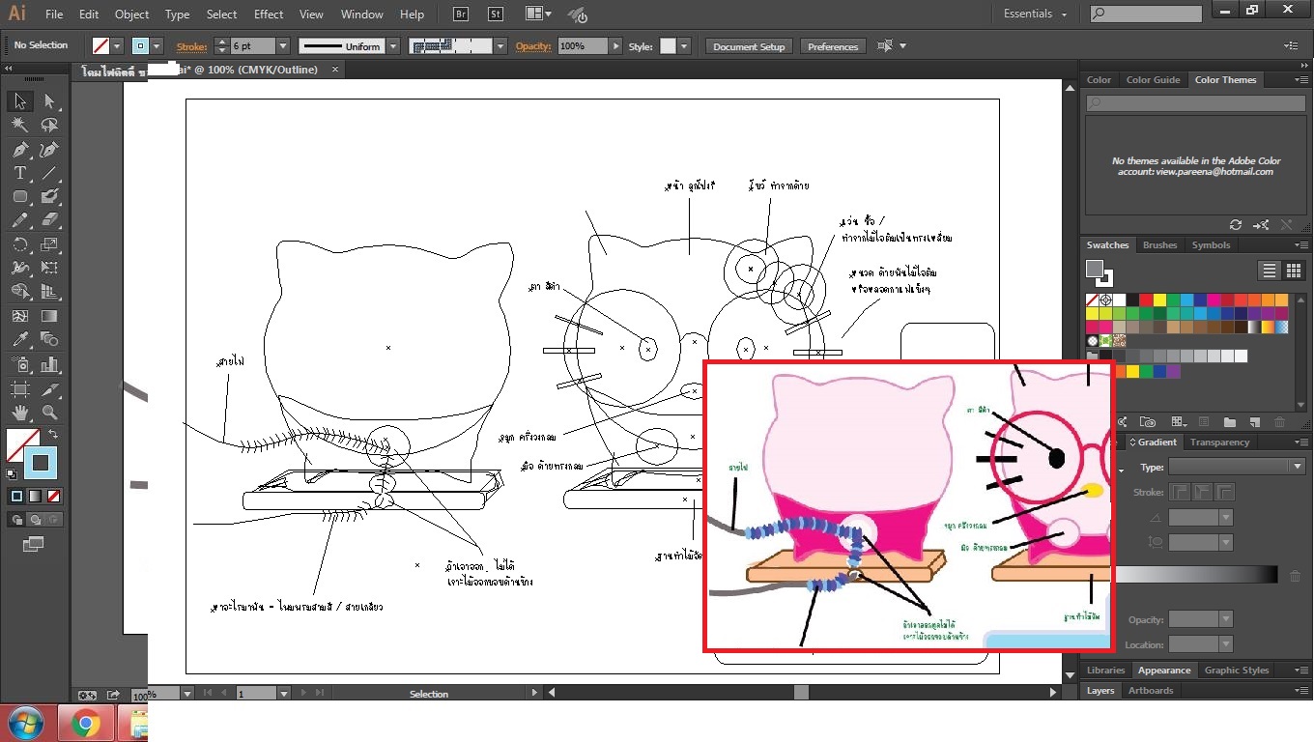Open the Style dropdown arrow
Screen dimensions: 1314x742
click(x=684, y=46)
